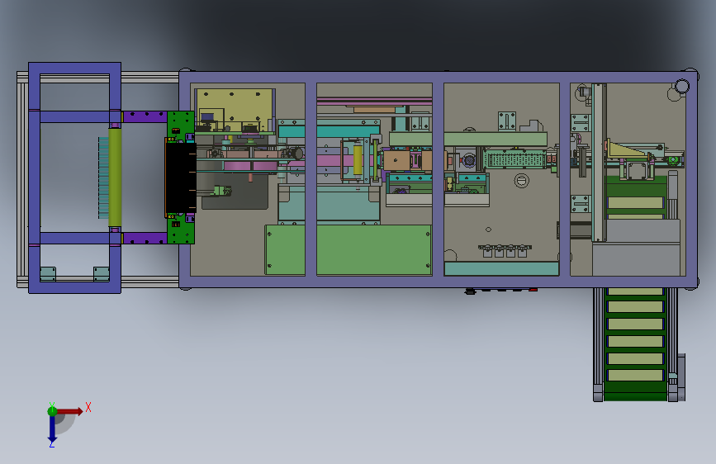The image size is (716, 464).
Task: Select the small green cover plate in the first bay
Action: [x=285, y=250]
